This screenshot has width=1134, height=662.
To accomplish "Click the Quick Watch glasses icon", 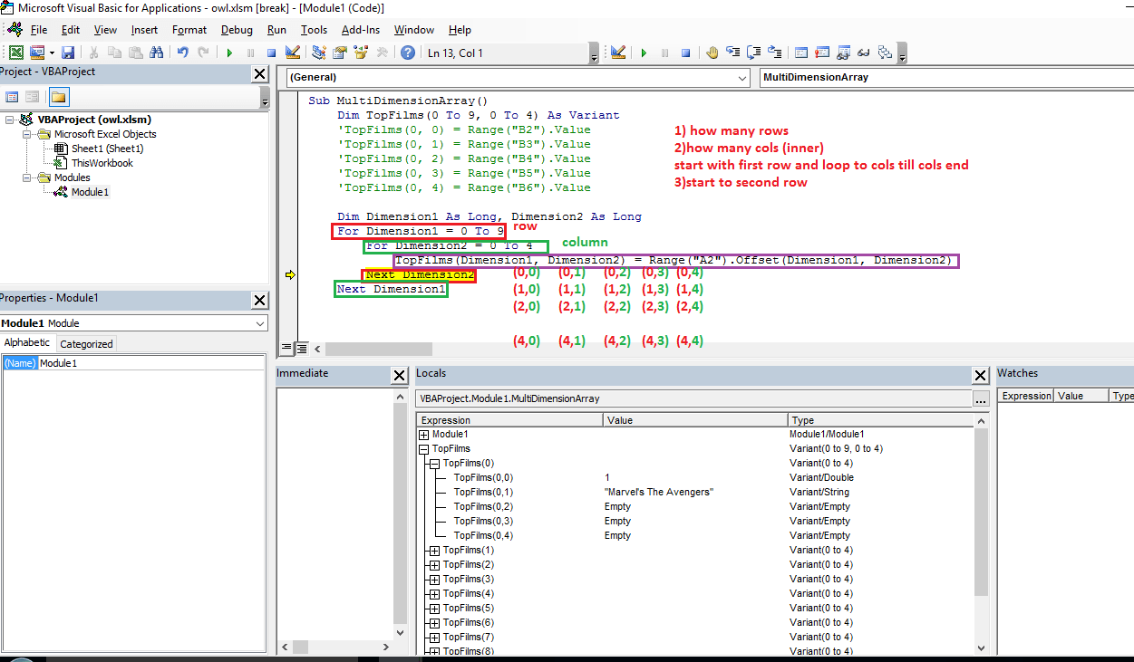I will click(864, 53).
